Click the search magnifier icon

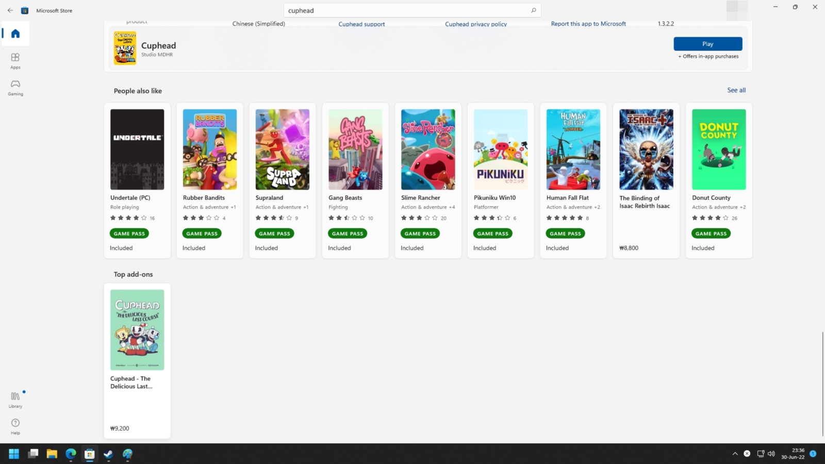(533, 10)
